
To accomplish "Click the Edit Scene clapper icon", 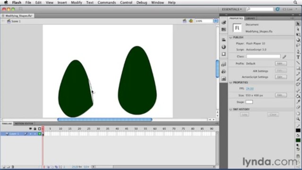I will (x=184, y=21).
